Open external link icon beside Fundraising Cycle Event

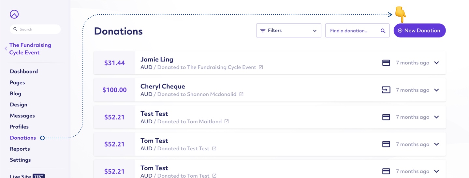(x=261, y=67)
